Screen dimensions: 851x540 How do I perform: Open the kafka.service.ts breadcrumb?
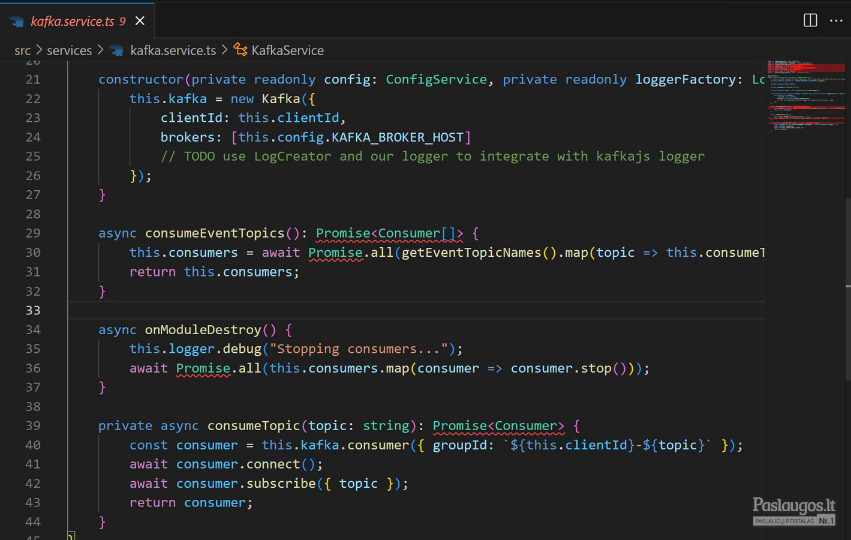(173, 50)
